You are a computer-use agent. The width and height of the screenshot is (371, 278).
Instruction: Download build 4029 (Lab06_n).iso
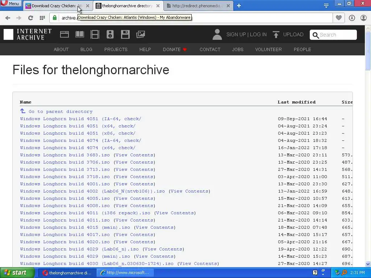pos(79,249)
